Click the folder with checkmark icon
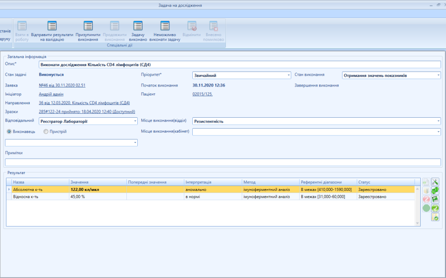The height and width of the screenshot is (278, 446). pyautogui.click(x=435, y=217)
